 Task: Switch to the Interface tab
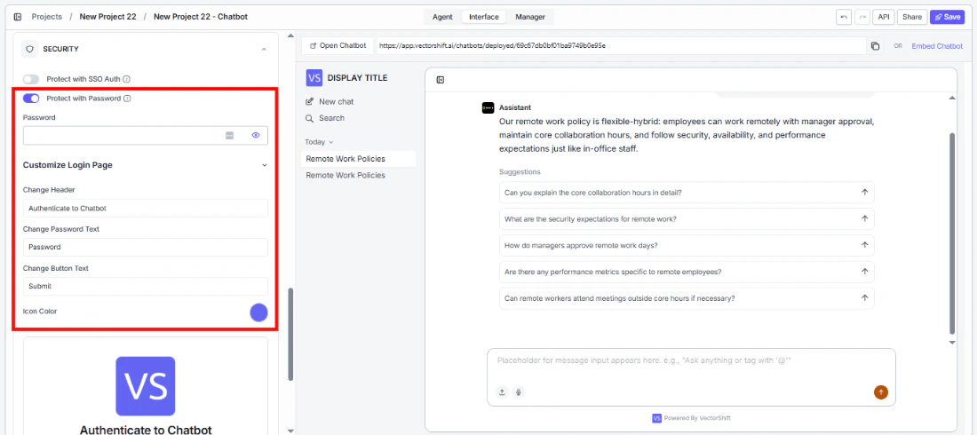[483, 17]
